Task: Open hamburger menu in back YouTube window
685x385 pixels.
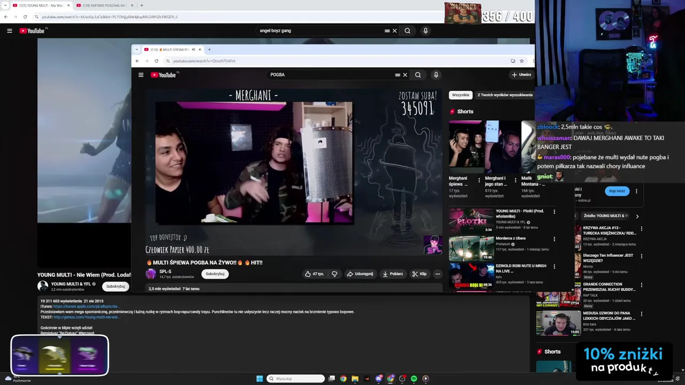Action: click(9, 30)
